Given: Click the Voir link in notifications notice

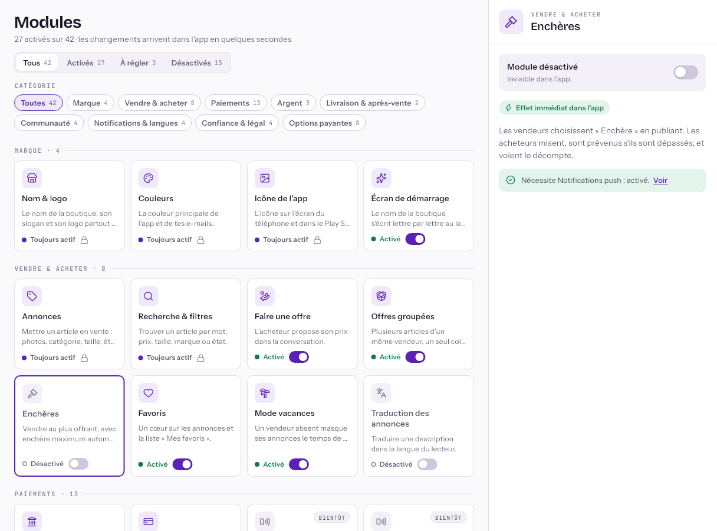Looking at the screenshot, I should (660, 180).
